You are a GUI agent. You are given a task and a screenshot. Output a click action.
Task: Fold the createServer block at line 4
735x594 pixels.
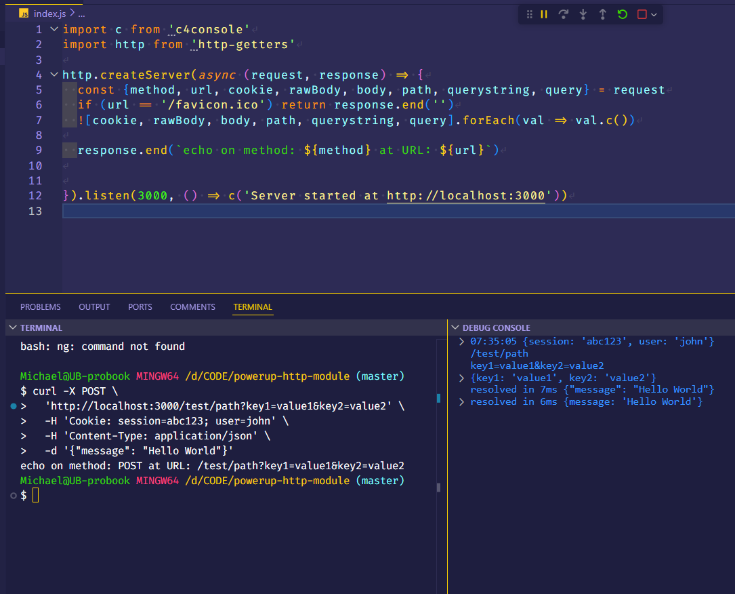[x=54, y=74]
